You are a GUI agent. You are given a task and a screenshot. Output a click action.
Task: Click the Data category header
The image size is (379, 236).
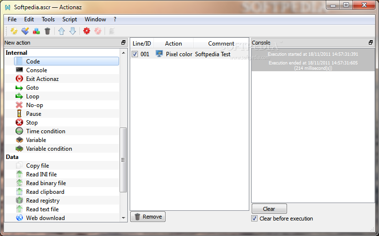(12, 157)
